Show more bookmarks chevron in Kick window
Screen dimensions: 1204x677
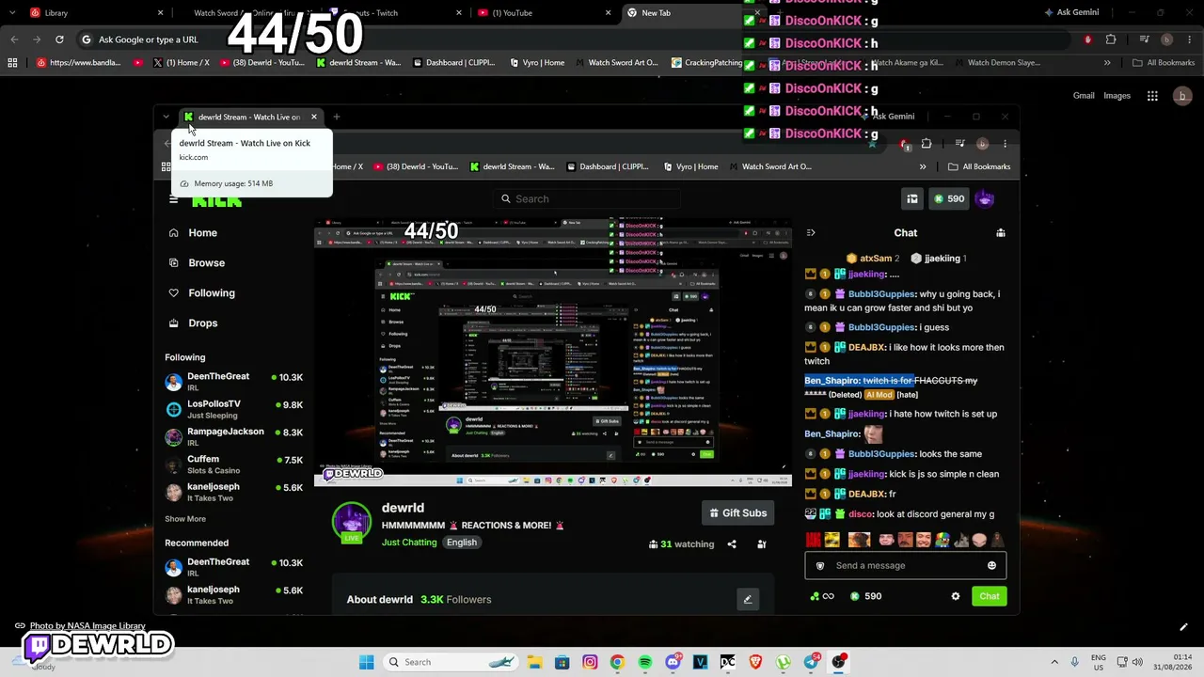click(x=923, y=167)
